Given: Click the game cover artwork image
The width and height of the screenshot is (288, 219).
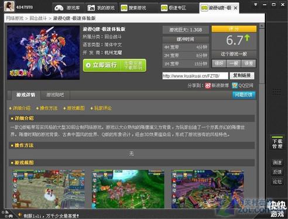Looking at the screenshot, I should [43, 53].
